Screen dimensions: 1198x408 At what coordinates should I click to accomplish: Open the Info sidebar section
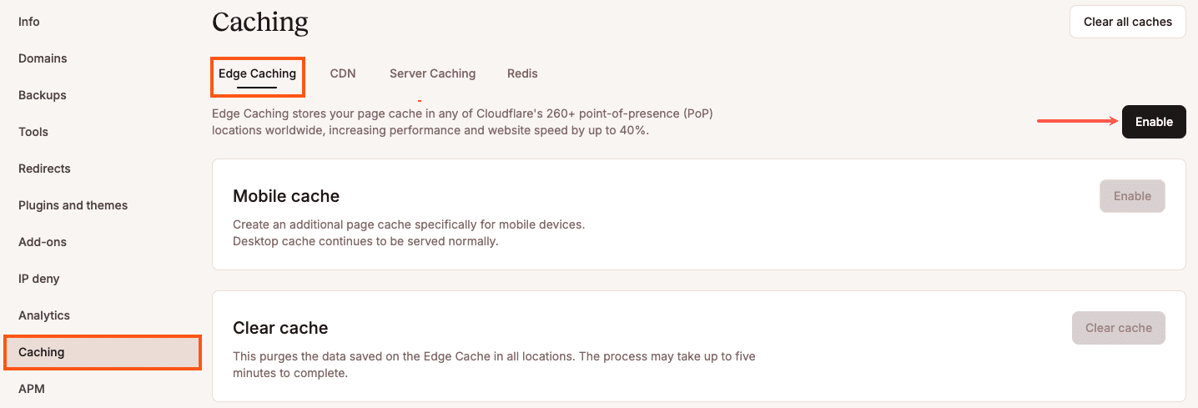(x=29, y=22)
